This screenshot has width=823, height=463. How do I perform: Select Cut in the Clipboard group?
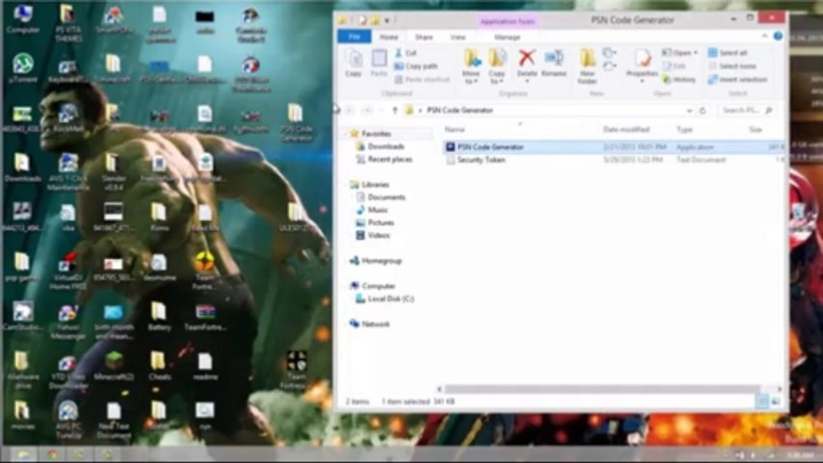pos(405,53)
